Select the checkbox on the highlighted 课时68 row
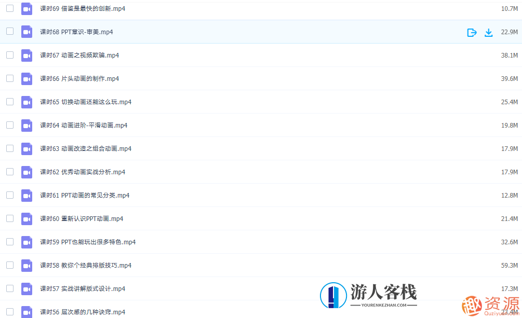Image resolution: width=522 pixels, height=318 pixels. (9, 31)
